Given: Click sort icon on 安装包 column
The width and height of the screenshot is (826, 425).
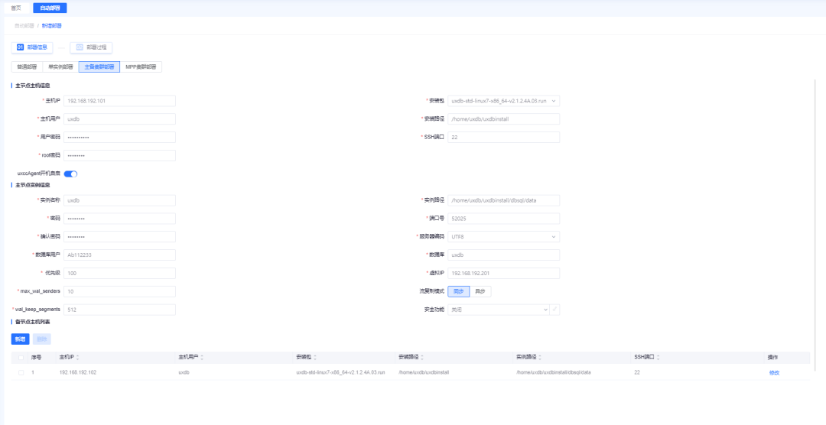Looking at the screenshot, I should tap(314, 357).
